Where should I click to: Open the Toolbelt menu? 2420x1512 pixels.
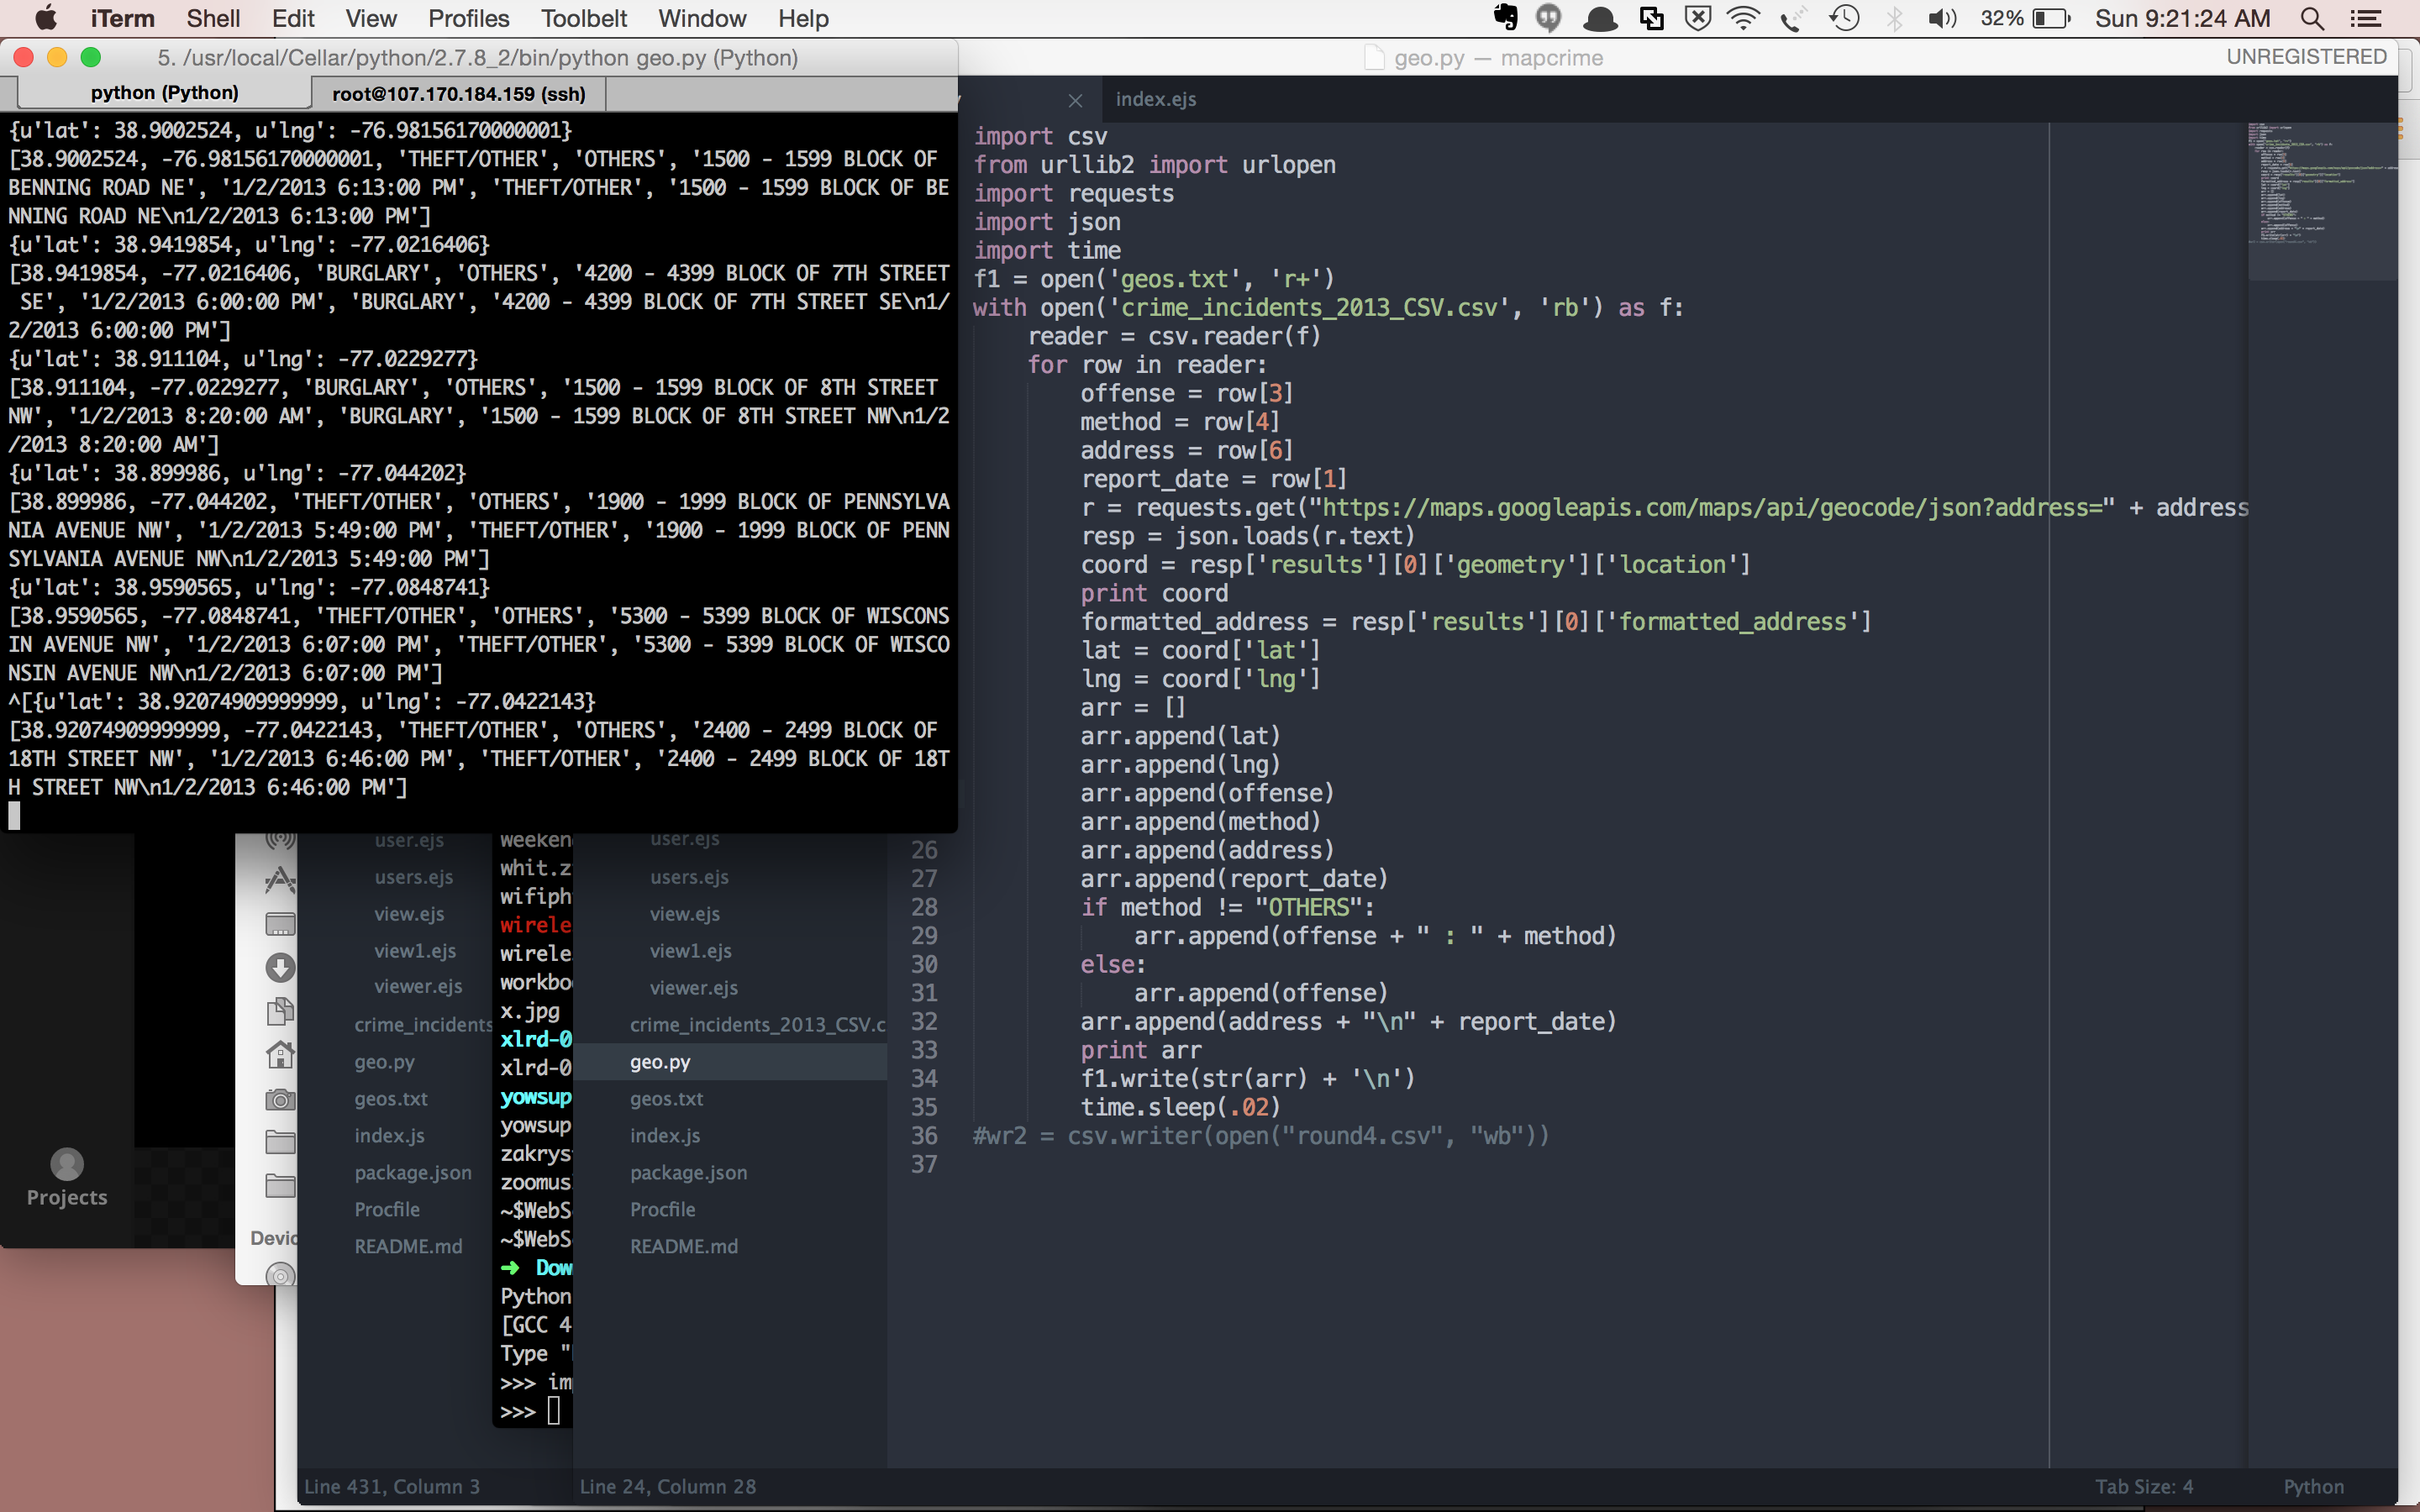click(x=583, y=18)
